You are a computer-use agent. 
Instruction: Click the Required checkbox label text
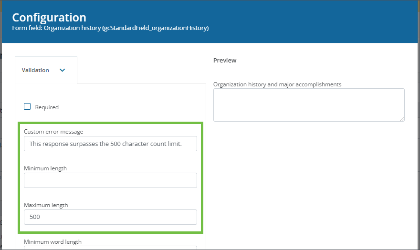coord(47,107)
